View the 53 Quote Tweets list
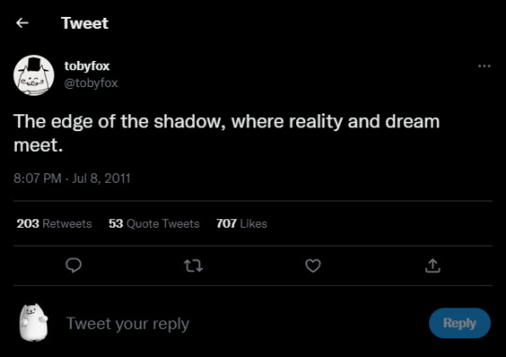 tap(154, 223)
